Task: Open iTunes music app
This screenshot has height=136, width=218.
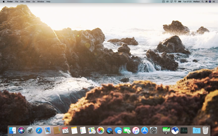Action: coord(136,130)
